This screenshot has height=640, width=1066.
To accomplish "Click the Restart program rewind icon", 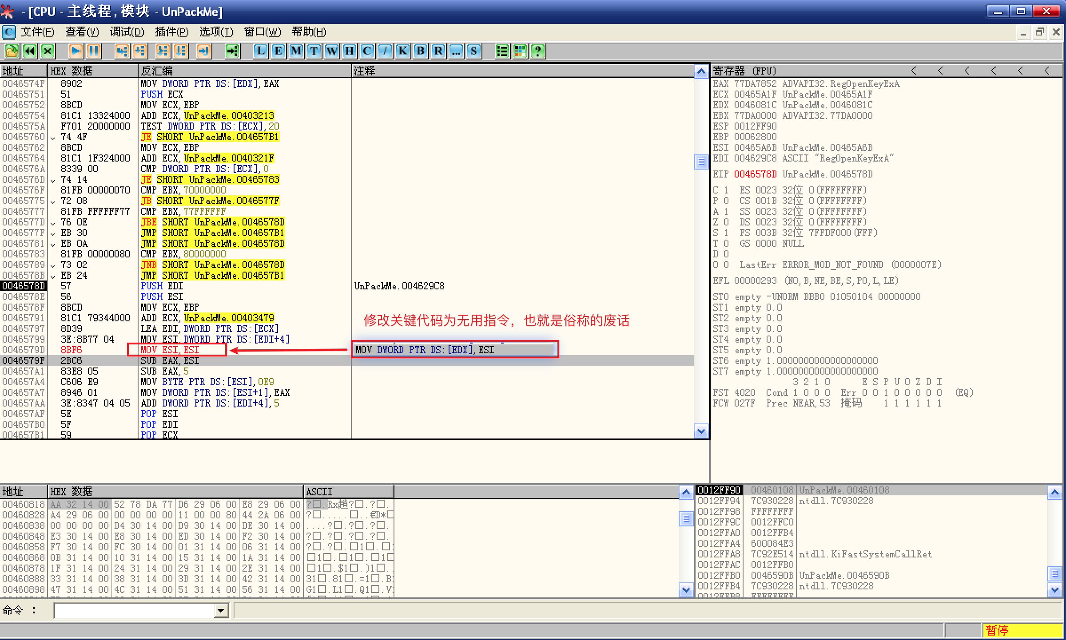I will (x=30, y=51).
